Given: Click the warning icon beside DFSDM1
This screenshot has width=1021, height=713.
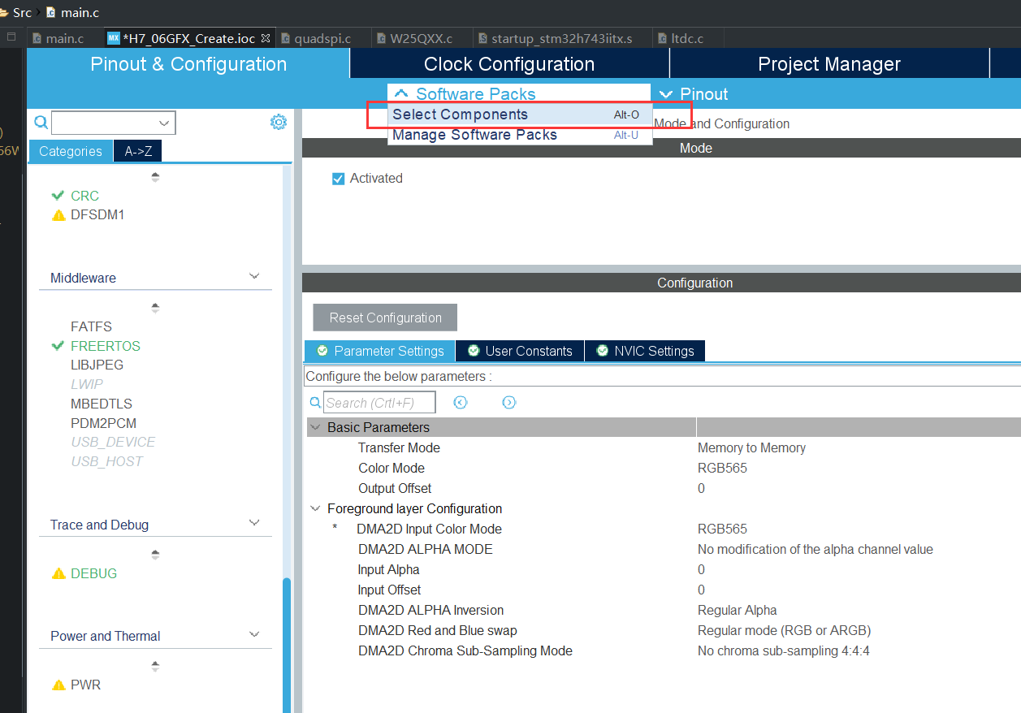Looking at the screenshot, I should (58, 215).
